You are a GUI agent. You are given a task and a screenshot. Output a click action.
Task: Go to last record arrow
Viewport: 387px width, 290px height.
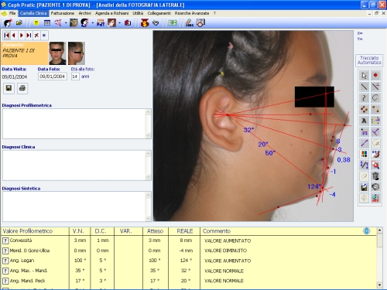click(x=29, y=36)
